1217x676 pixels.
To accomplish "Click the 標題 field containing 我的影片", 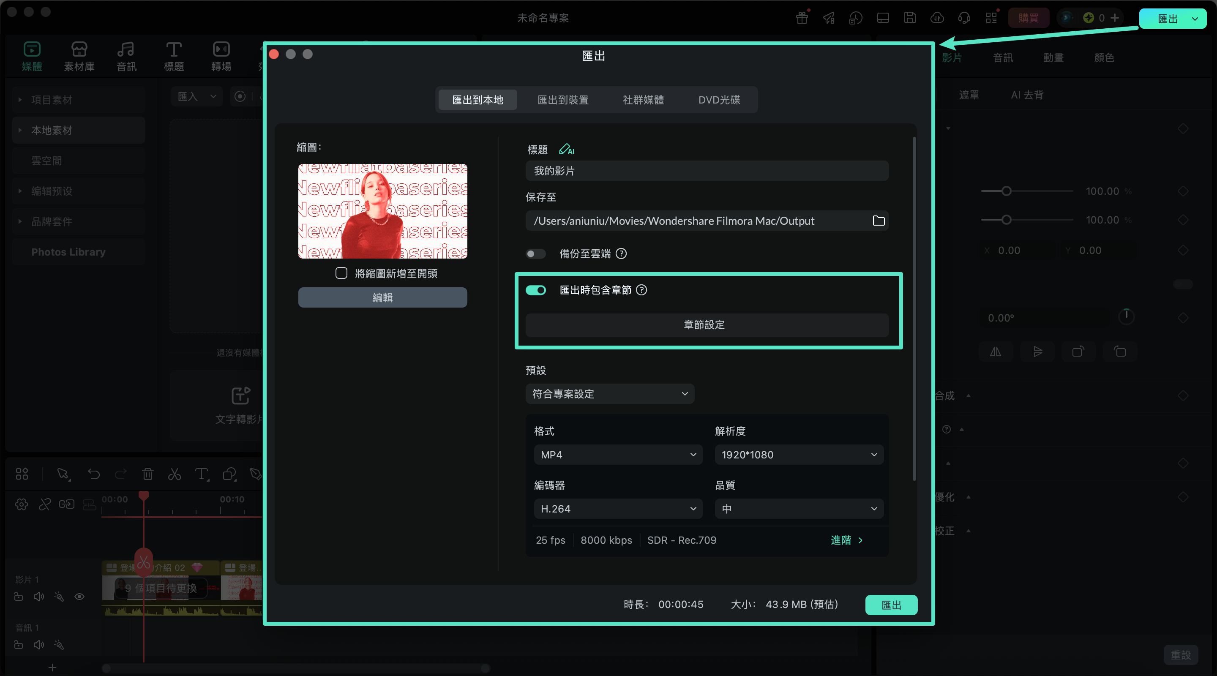I will [x=707, y=171].
